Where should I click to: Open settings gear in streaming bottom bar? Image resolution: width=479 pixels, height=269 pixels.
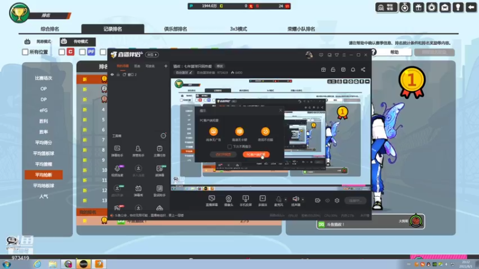tap(337, 200)
